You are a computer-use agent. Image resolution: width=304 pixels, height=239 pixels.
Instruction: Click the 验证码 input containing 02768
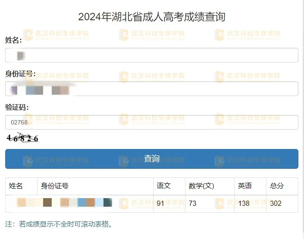[151, 122]
